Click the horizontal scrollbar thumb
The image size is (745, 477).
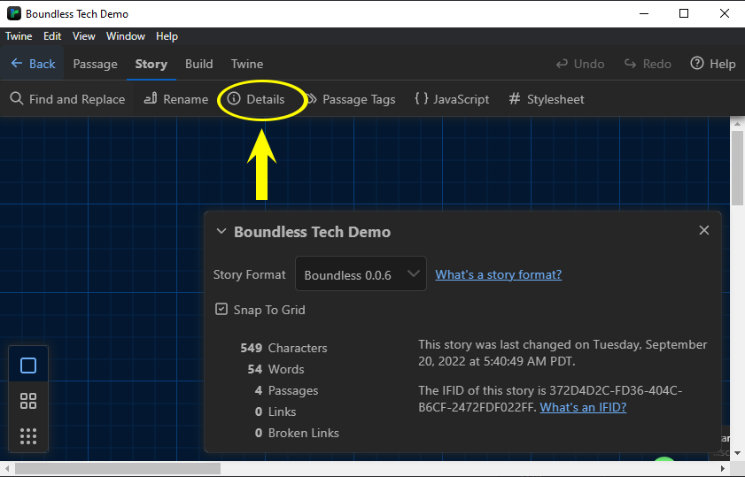tap(117, 469)
